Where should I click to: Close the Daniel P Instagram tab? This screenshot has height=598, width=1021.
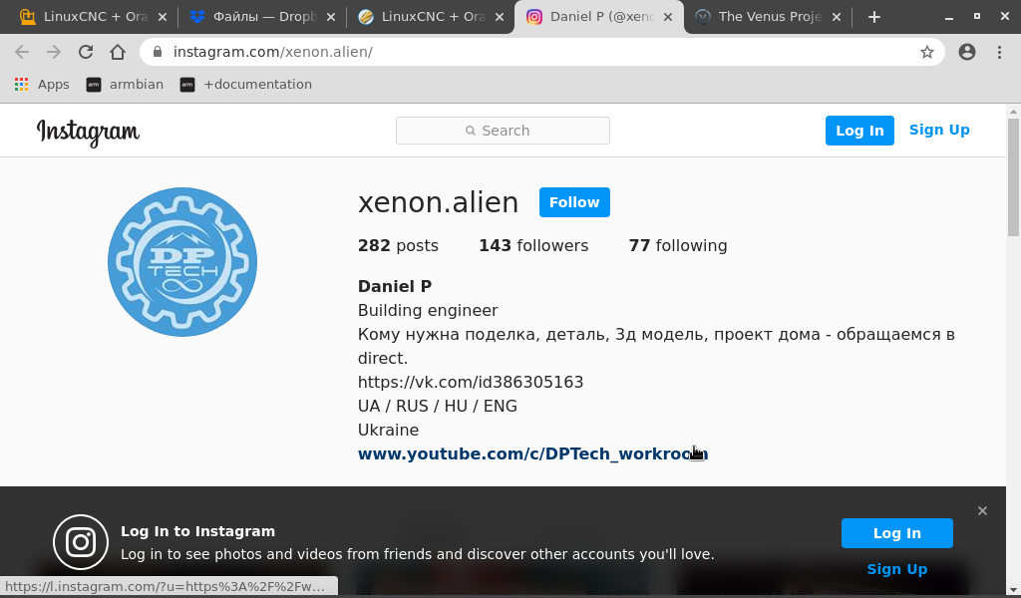[x=668, y=17]
